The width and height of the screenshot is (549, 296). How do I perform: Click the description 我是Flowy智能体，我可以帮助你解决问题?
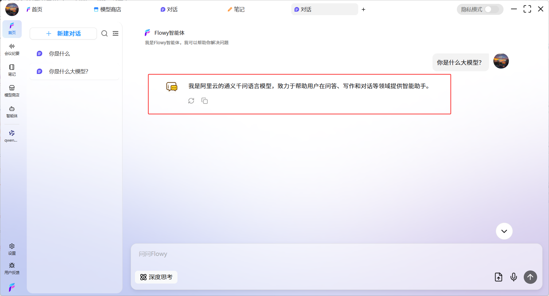(x=187, y=43)
